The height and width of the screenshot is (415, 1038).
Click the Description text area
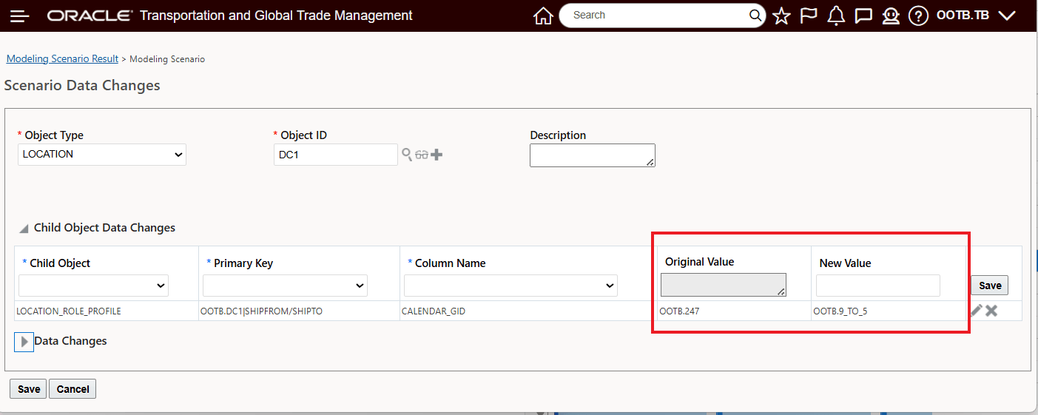[593, 155]
